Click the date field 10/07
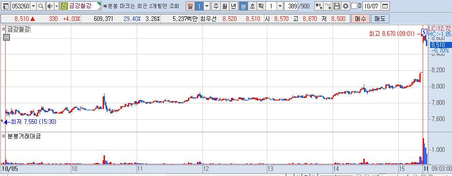The height and width of the screenshot is (176, 452). [372, 6]
